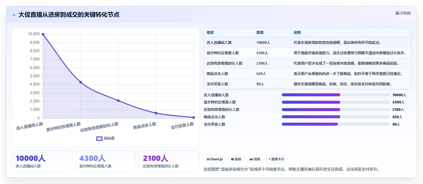Click table cell 商品点击人数
This screenshot has width=423, height=184.
pyautogui.click(x=217, y=74)
